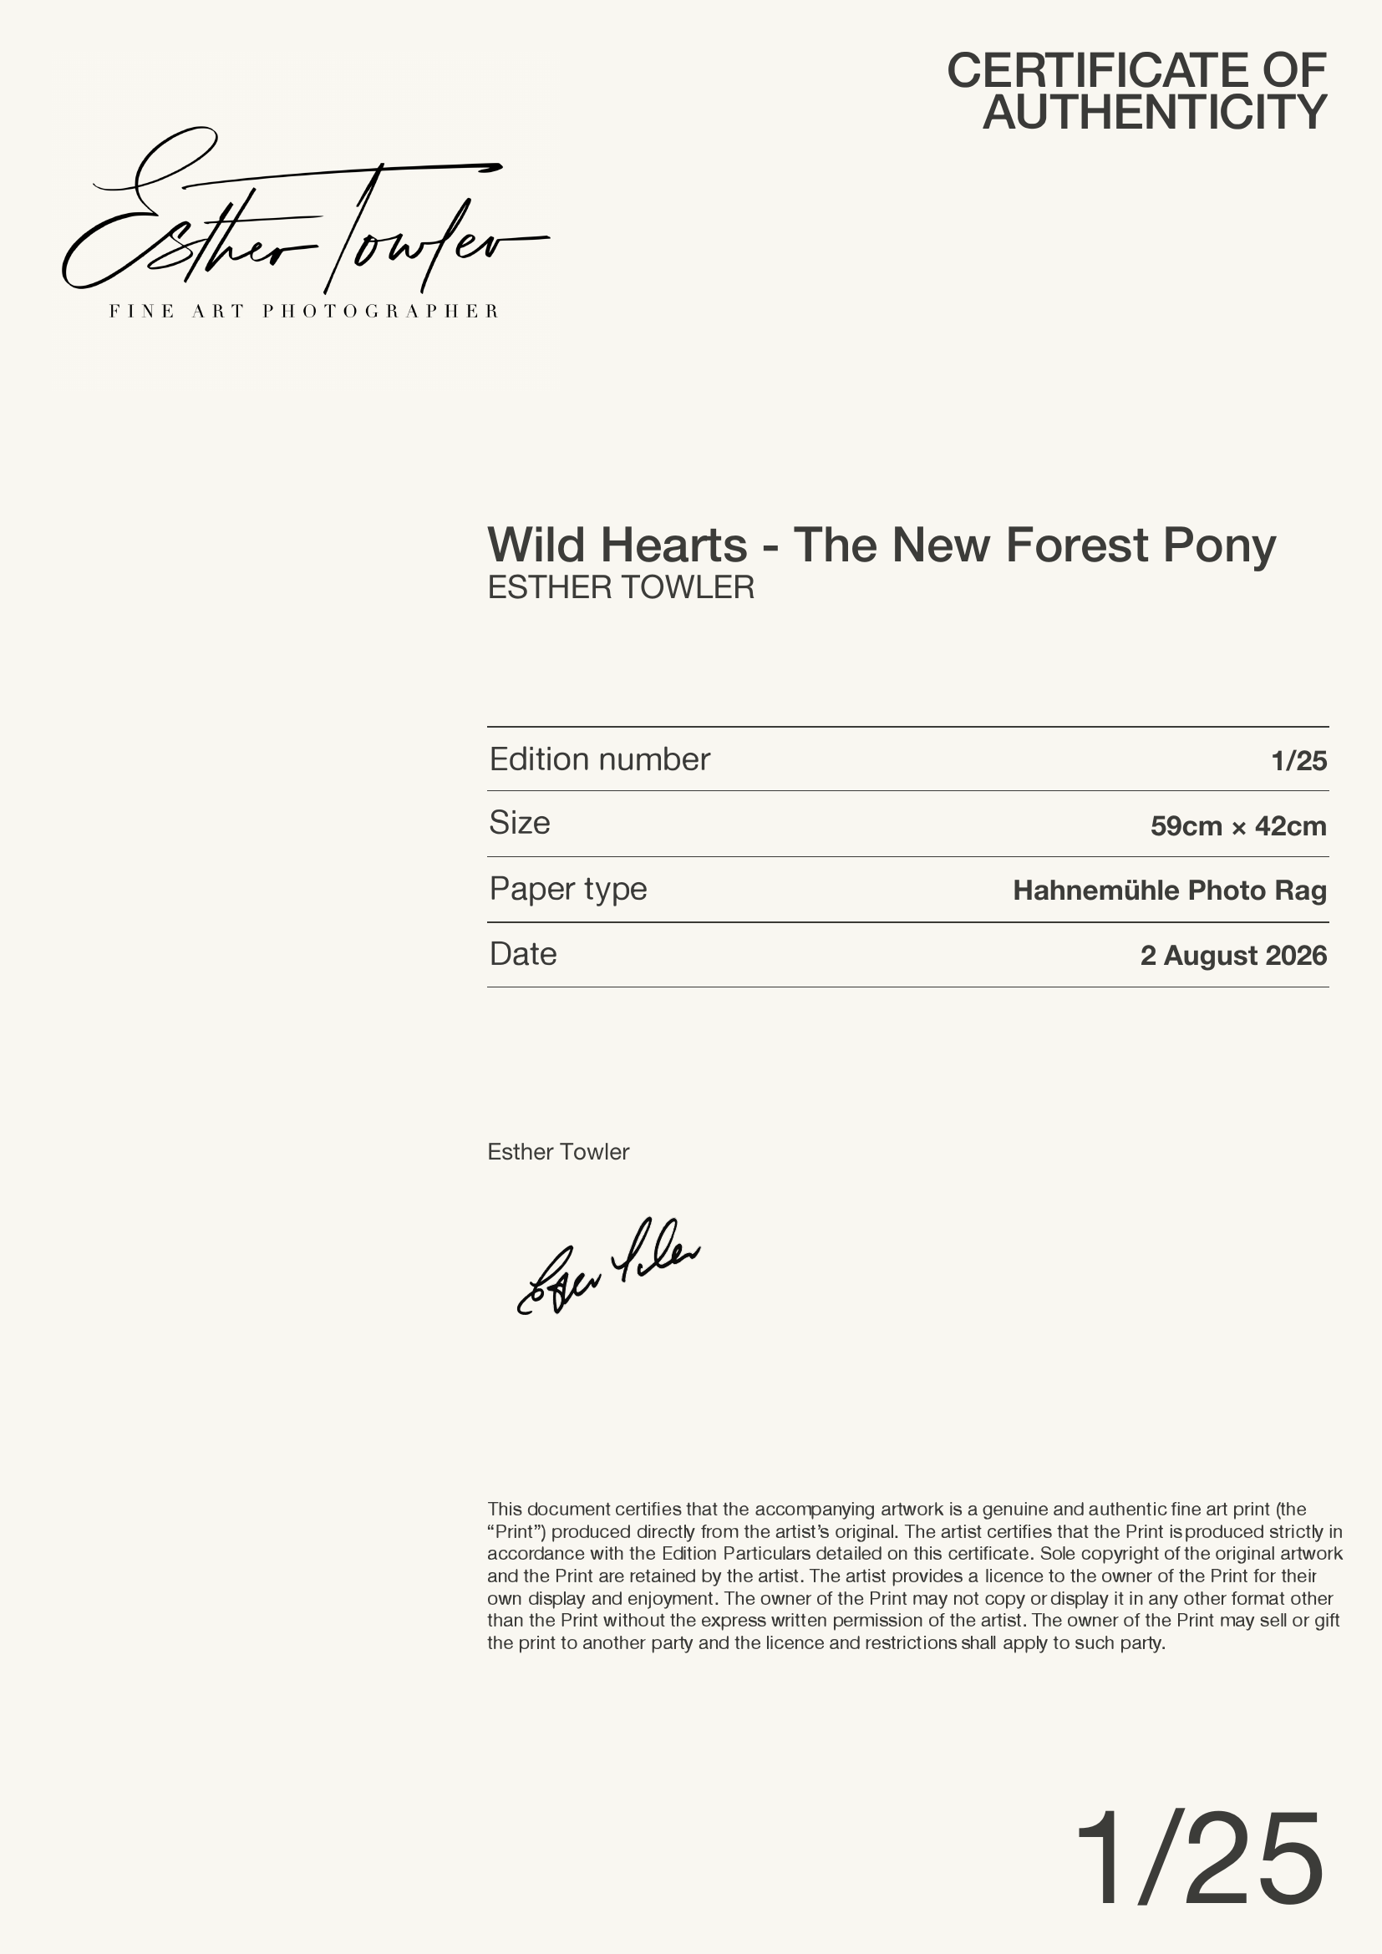Screen dimensions: 1382x1954
Task: Select the 1/25 edition value in table
Action: (1298, 761)
